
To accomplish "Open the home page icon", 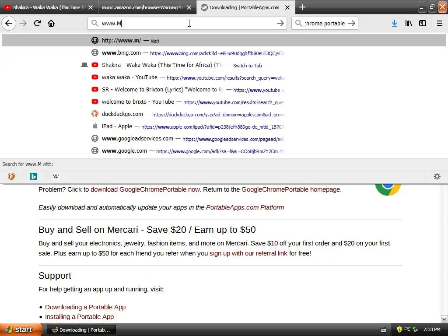I will tap(51, 23).
